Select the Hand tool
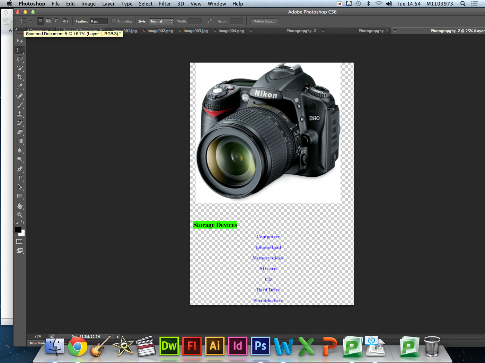The height and width of the screenshot is (363, 485). [20, 206]
